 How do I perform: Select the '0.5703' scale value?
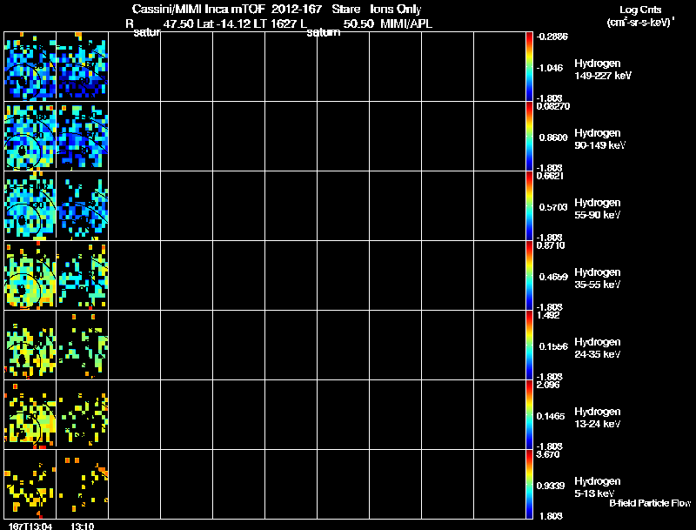[x=553, y=207]
